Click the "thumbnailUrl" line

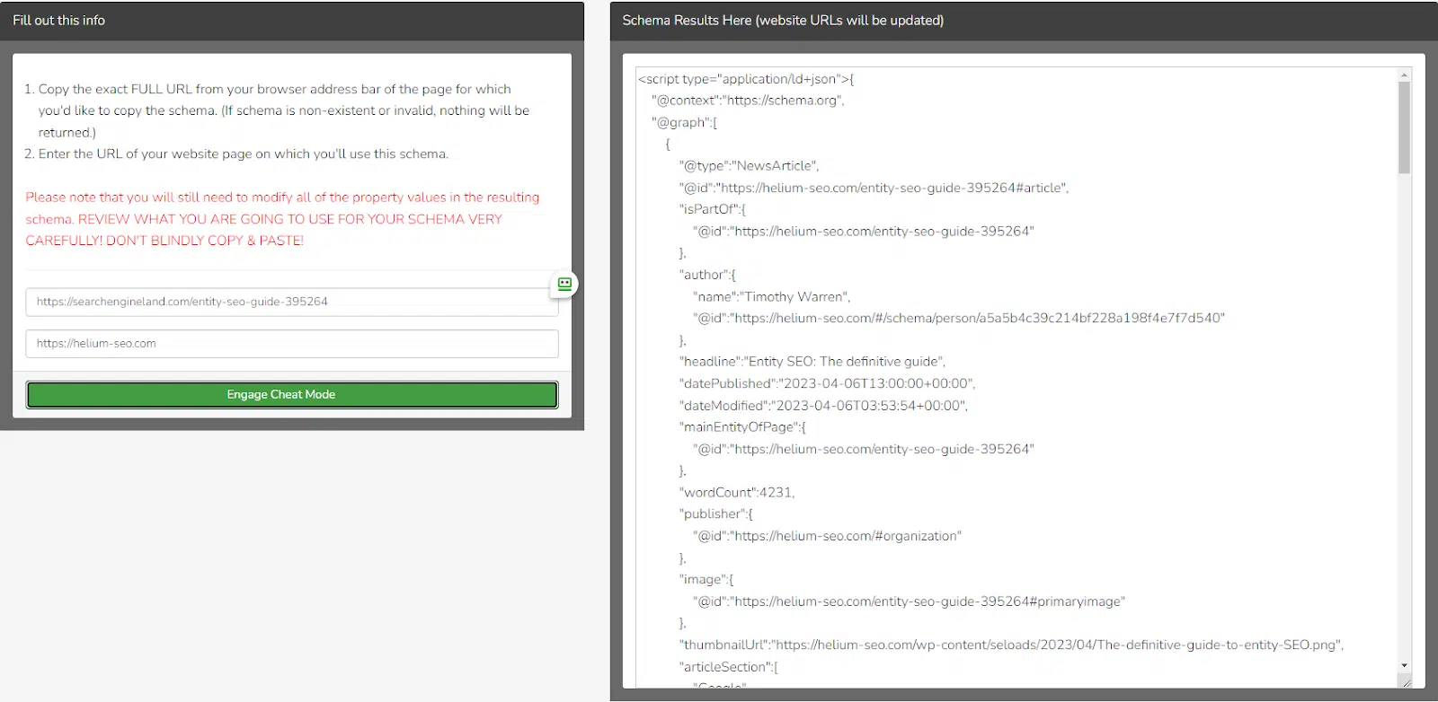point(1011,645)
